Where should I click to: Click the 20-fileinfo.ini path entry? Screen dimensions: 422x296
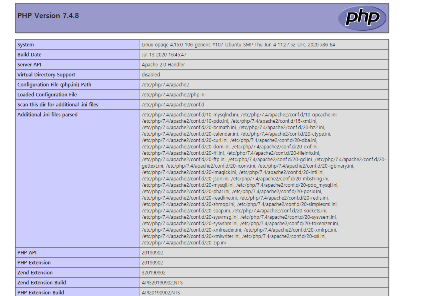tap(272, 153)
